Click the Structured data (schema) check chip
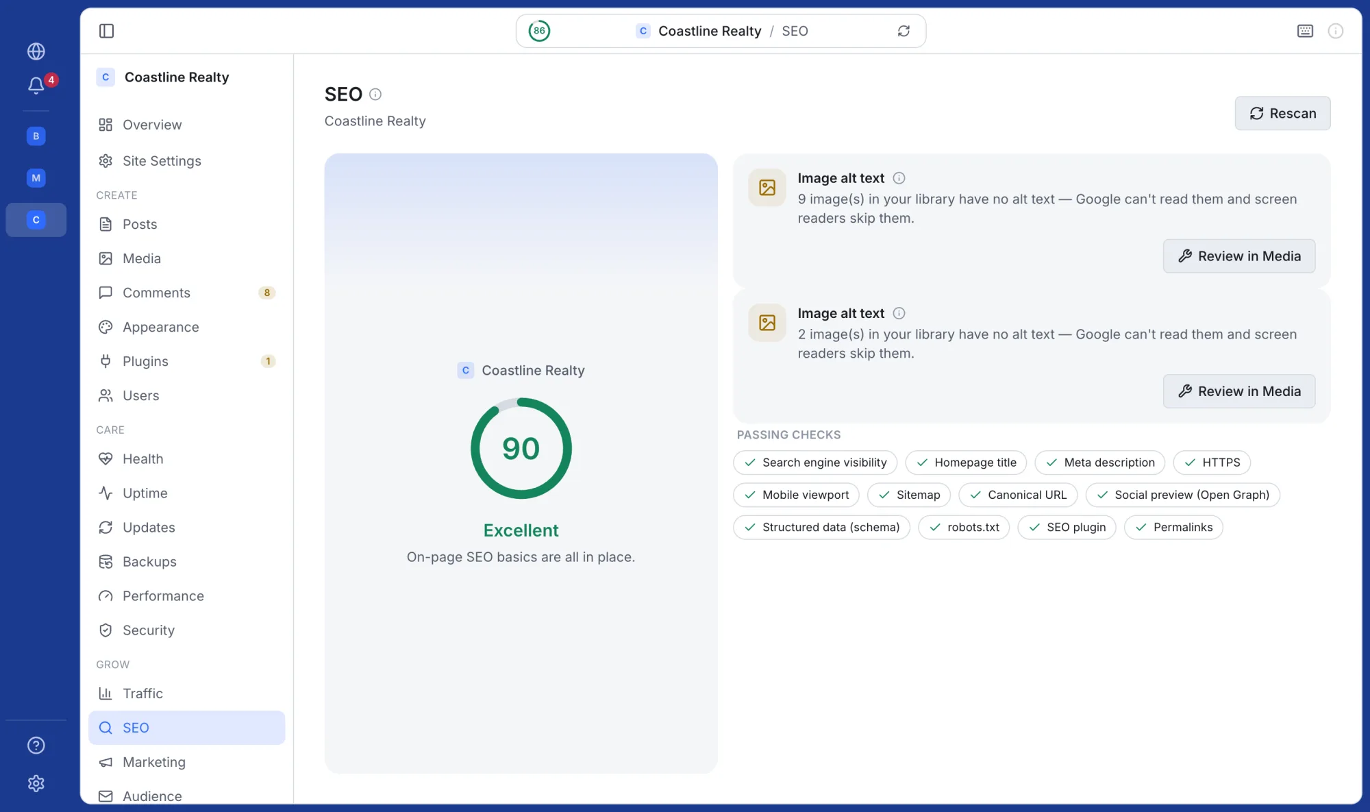The image size is (1370, 812). (x=821, y=527)
